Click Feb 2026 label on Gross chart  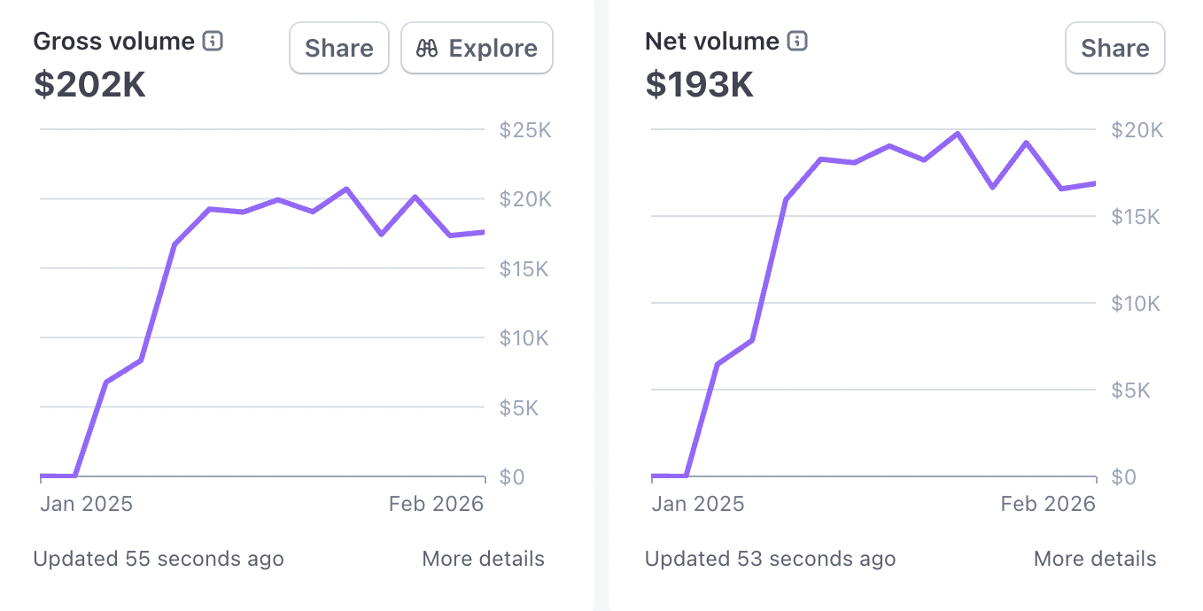[x=436, y=504]
